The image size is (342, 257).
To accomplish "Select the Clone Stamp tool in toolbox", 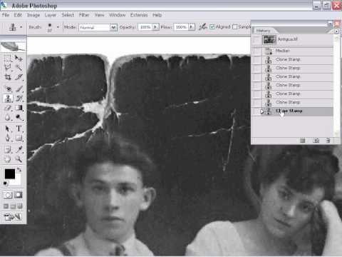I will (8, 99).
